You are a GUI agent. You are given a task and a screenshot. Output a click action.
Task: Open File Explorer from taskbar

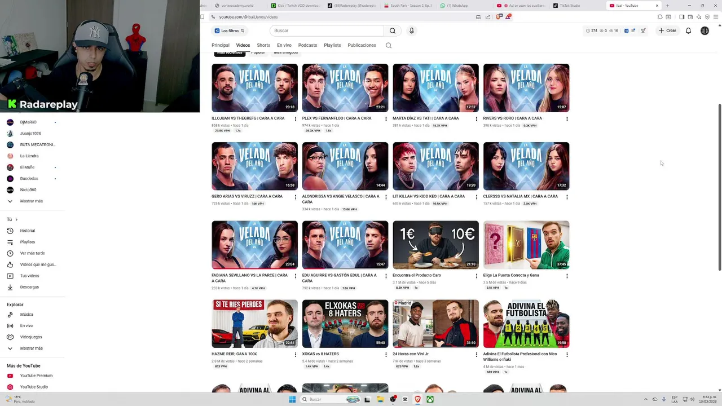(380, 399)
